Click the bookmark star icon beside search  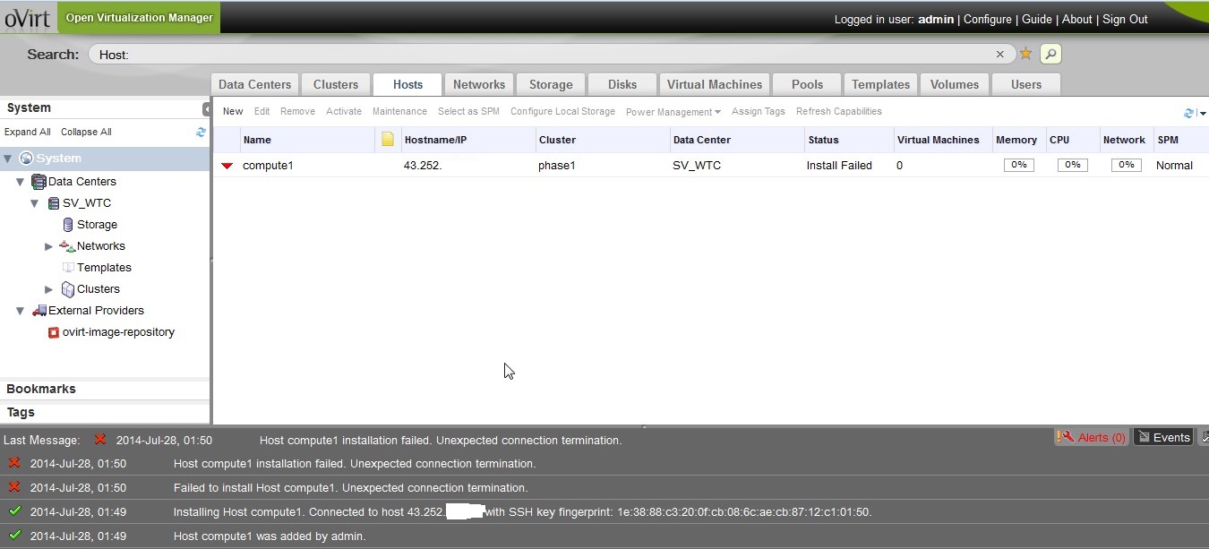point(1026,55)
